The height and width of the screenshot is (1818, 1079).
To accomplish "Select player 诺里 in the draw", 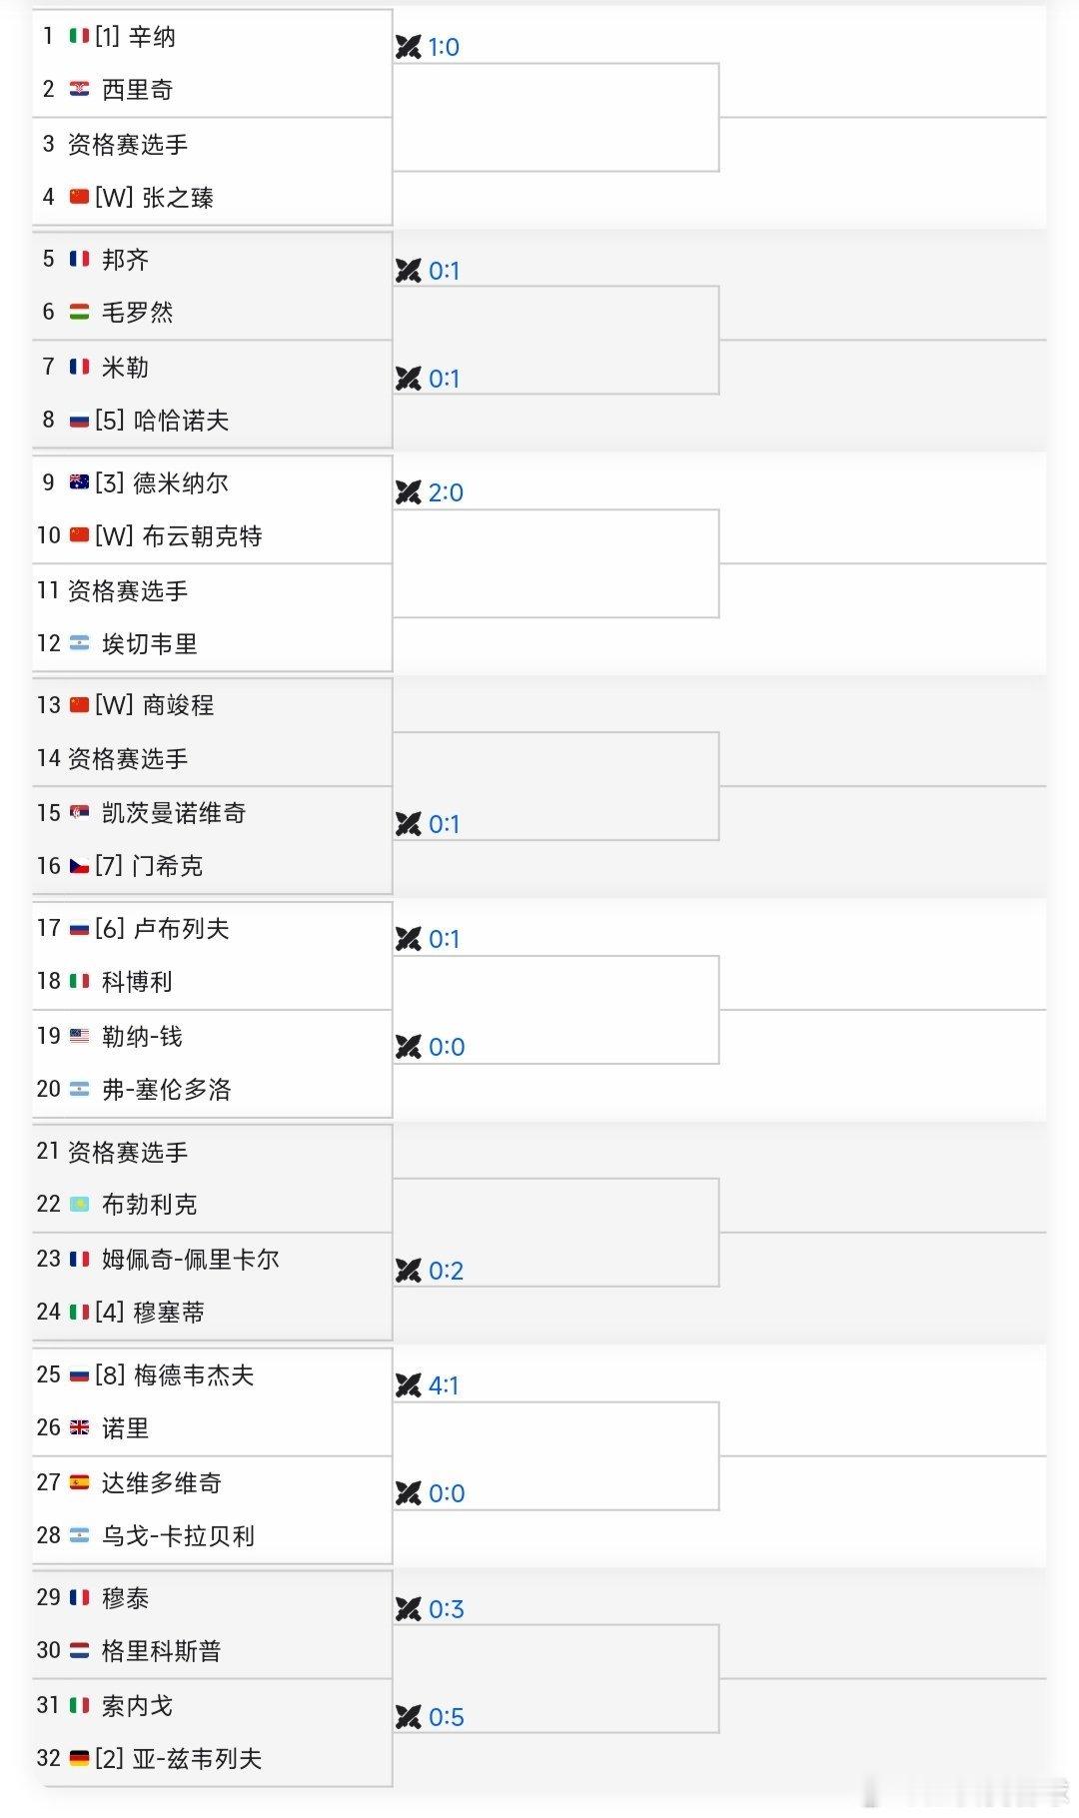I will (x=125, y=1428).
